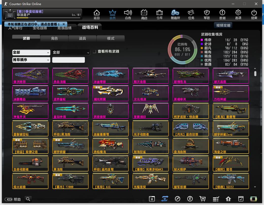This screenshot has height=205, width=264.
Task: Open the 会员 crown icon
Action: coord(112,14)
